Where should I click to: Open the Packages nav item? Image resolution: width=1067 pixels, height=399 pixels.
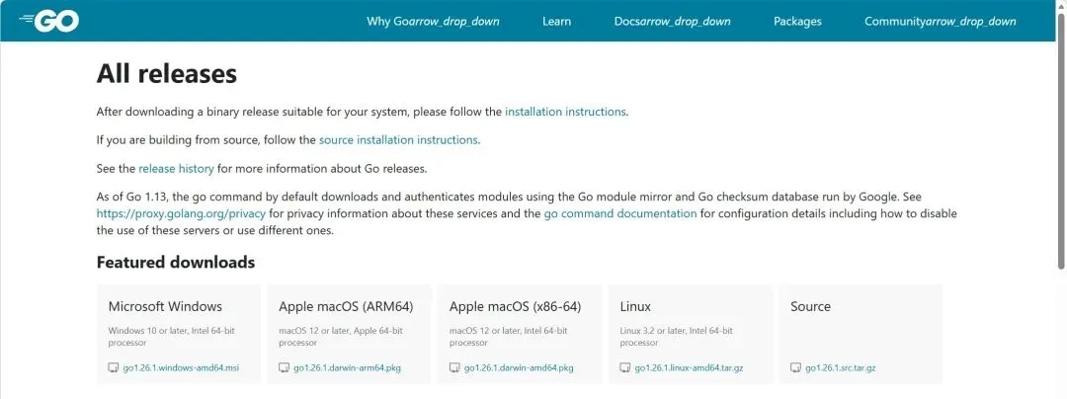(797, 22)
